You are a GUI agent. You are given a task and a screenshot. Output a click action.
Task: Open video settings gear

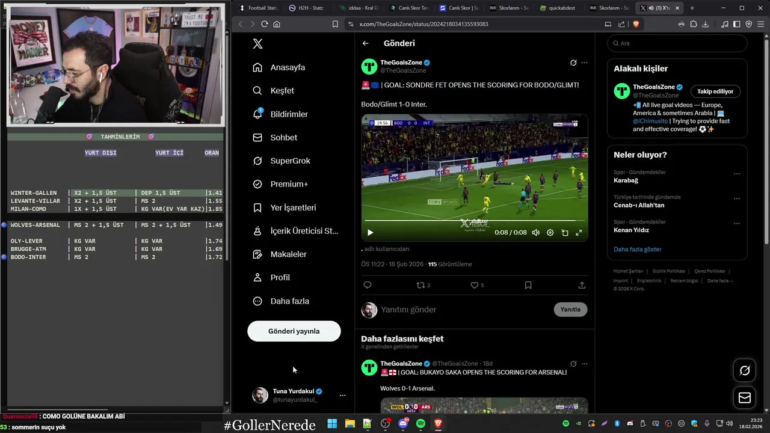click(550, 233)
